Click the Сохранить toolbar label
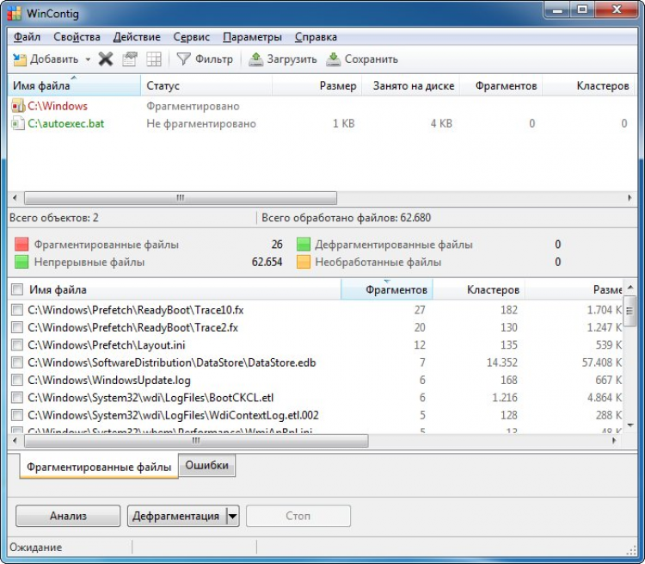Screen dimensions: 645x564 tap(371, 59)
